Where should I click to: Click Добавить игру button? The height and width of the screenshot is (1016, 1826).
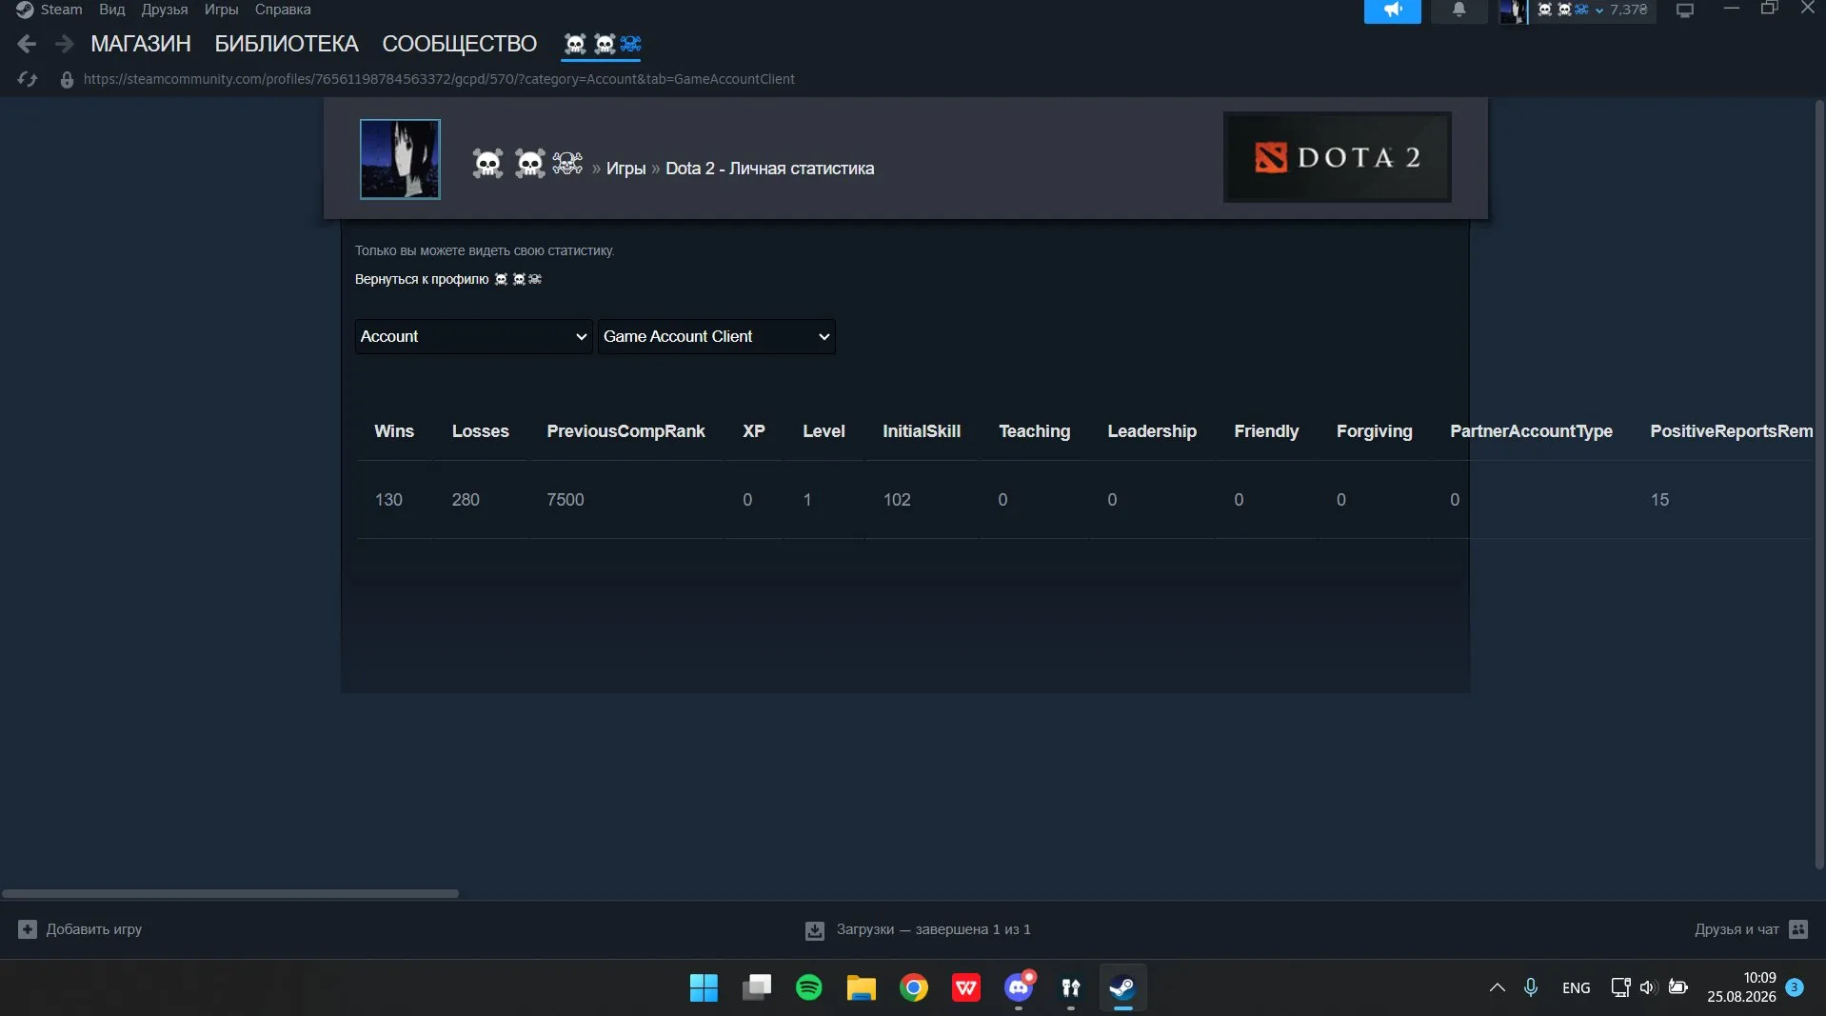pyautogui.click(x=80, y=929)
